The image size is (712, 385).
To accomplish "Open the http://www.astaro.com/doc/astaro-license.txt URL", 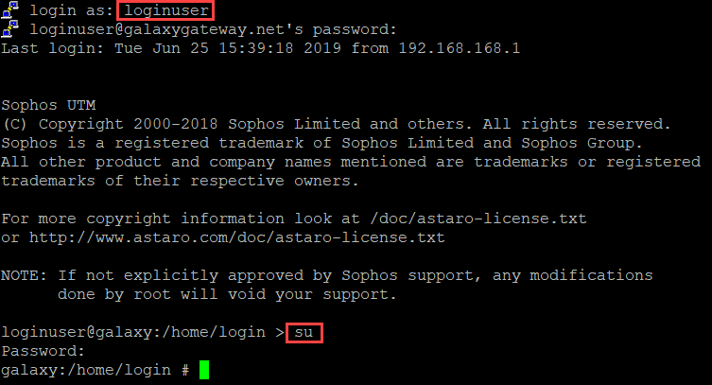I will point(237,237).
